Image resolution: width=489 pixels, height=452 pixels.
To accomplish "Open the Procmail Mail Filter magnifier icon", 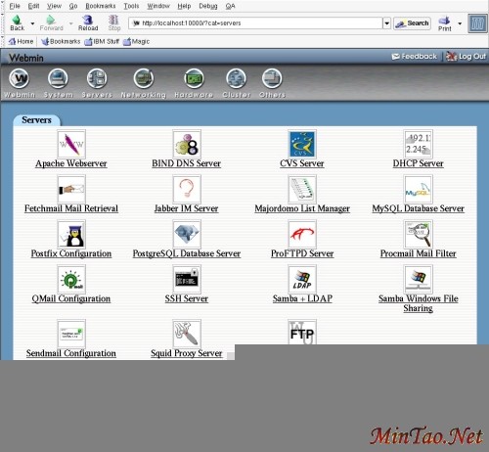I will (x=419, y=234).
